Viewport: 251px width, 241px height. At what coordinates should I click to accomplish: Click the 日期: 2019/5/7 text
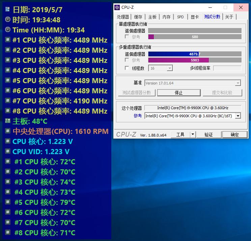coord(38,9)
